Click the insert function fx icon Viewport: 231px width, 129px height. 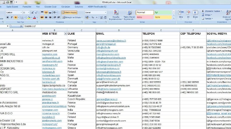(x=21, y=26)
